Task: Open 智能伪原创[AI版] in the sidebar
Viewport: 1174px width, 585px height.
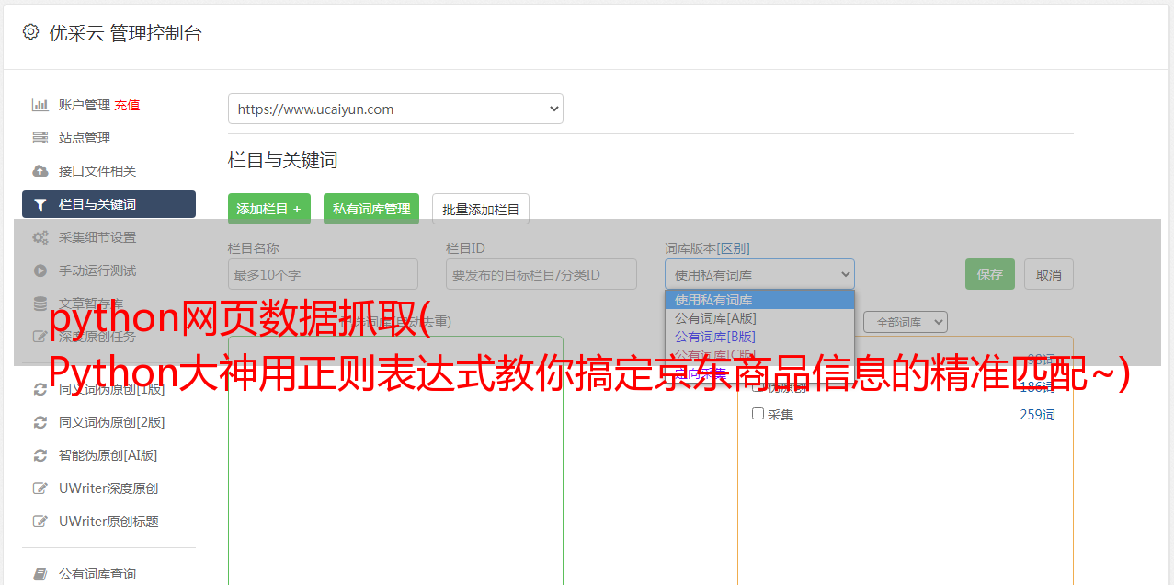Action: coord(108,455)
